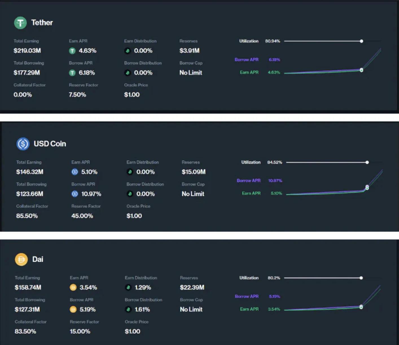
Task: Click the Collateral Factor value "85.50%"
Action: (27, 216)
